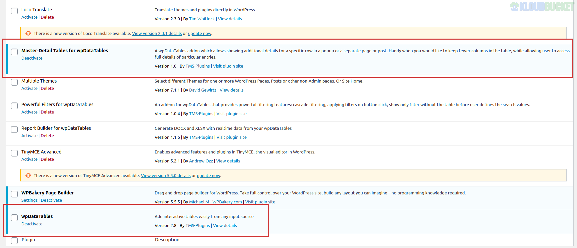577x248 pixels.
Task: Click the Kloudbucket logo watermark
Action: pos(542,6)
